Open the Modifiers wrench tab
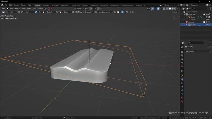This screenshot has width=212, height=119. coord(182,79)
